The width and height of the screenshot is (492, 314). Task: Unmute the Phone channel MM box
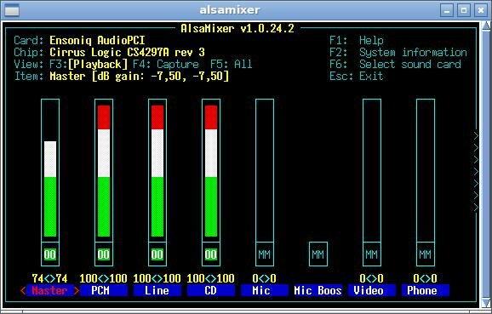coord(426,254)
